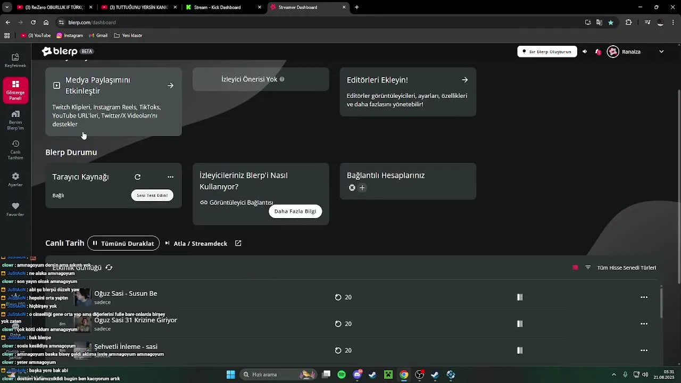Viewport: 681px width, 383px height.
Task: Click the Görüntüleyici Bağlantısı link
Action: pos(237,203)
